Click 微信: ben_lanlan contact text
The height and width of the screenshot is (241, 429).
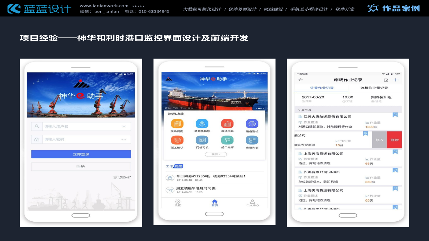[x=99, y=11]
